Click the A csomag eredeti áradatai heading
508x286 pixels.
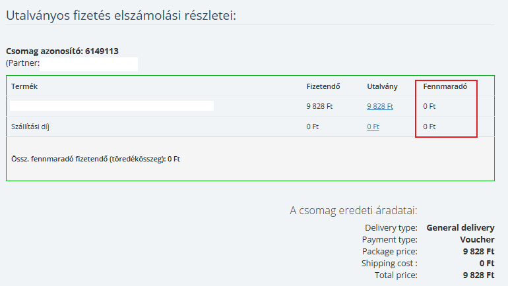pyautogui.click(x=354, y=211)
